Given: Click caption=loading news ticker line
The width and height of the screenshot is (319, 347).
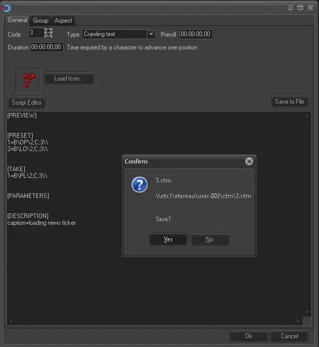Looking at the screenshot, I should pyautogui.click(x=41, y=223).
